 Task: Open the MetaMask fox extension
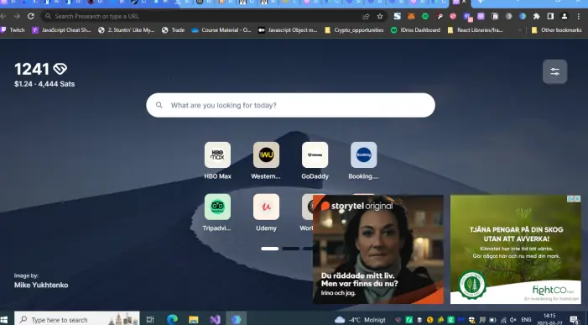pos(411,16)
